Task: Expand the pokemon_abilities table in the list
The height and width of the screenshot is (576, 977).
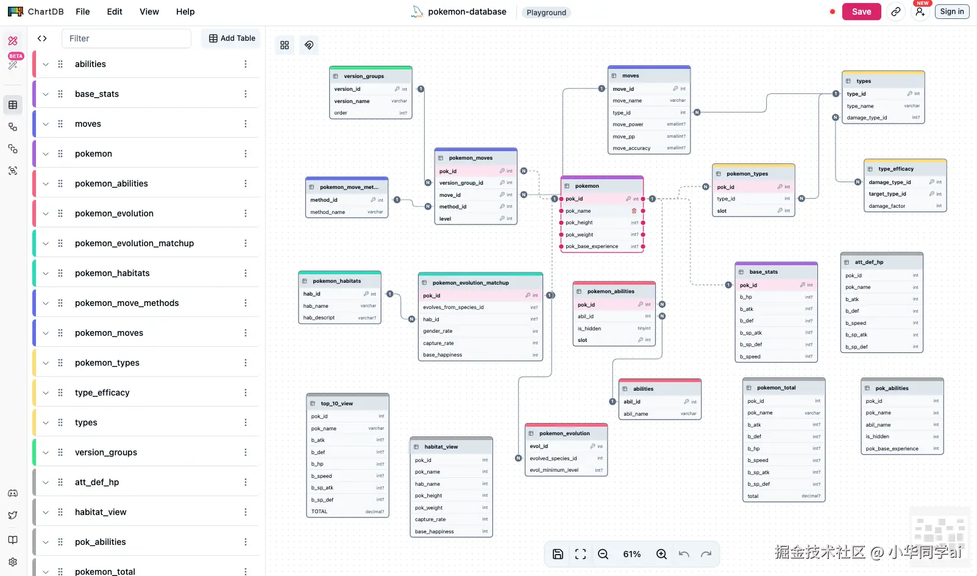Action: [46, 183]
